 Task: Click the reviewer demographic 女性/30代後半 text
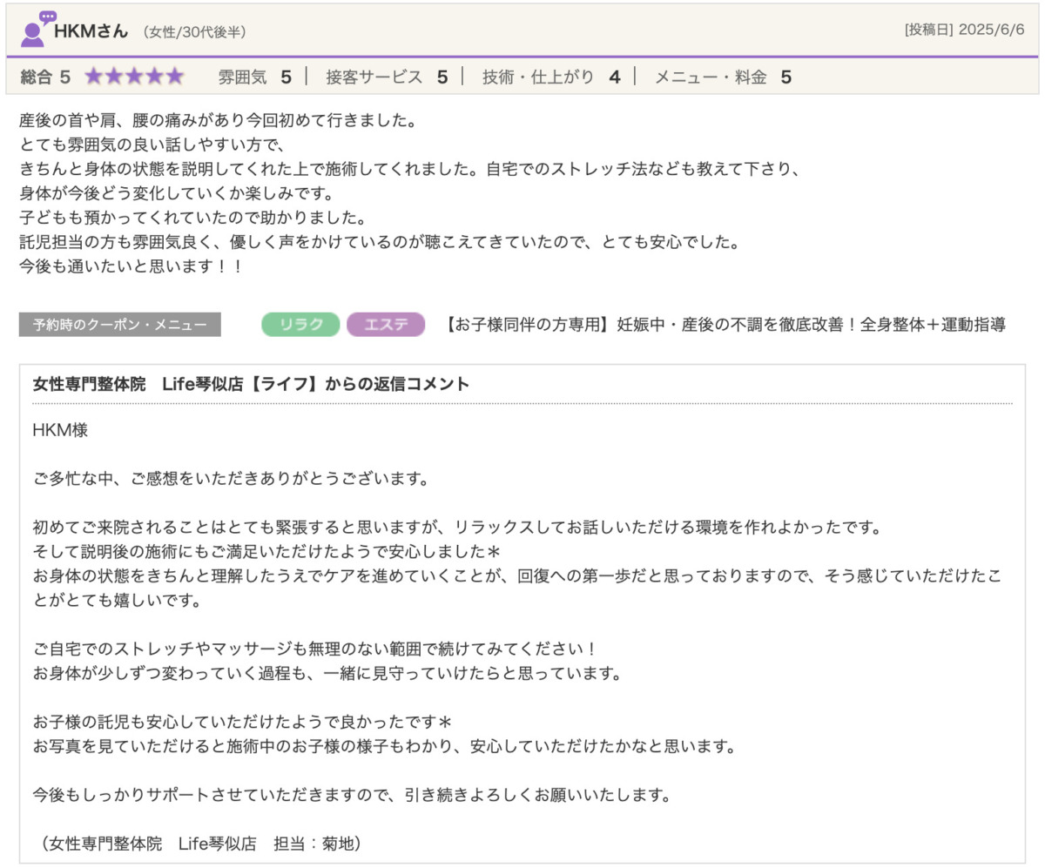[194, 32]
